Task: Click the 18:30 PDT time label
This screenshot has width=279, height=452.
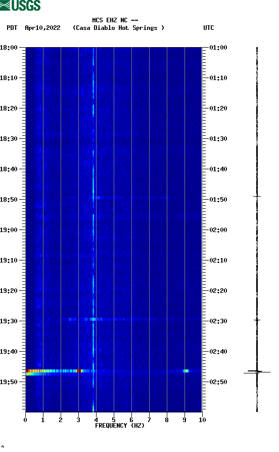Action: (9, 139)
